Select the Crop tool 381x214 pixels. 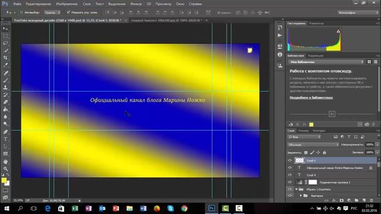[x=5, y=58]
